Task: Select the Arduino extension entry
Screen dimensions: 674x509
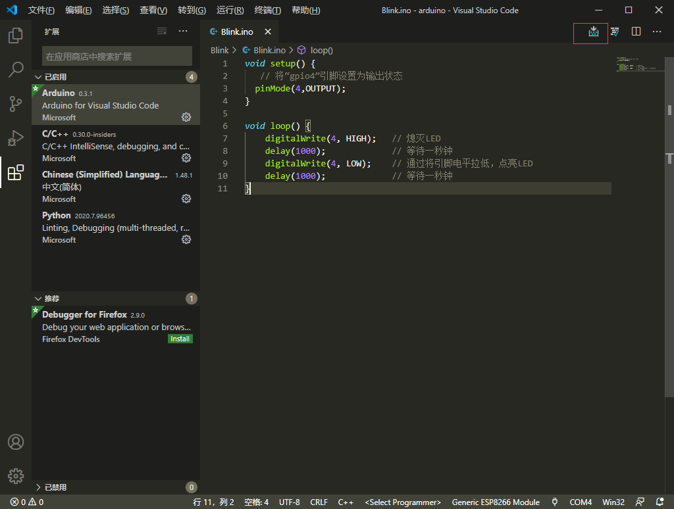Action: point(116,105)
